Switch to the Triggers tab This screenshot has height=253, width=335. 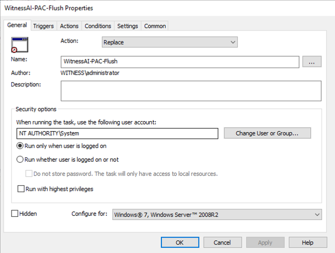pyautogui.click(x=43, y=26)
